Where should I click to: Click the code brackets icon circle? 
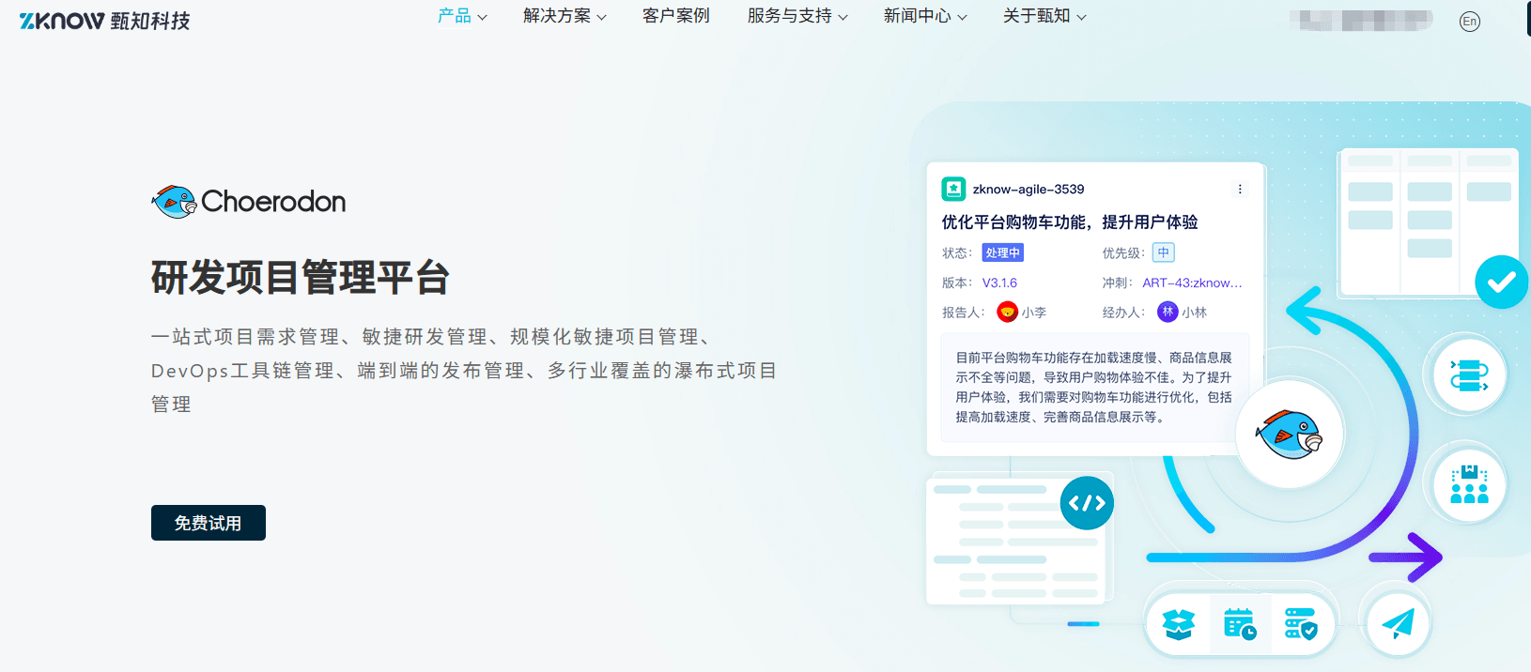[1087, 503]
